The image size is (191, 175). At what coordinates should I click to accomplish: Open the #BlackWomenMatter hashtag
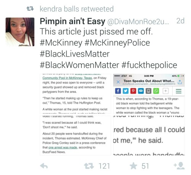tap(79, 65)
